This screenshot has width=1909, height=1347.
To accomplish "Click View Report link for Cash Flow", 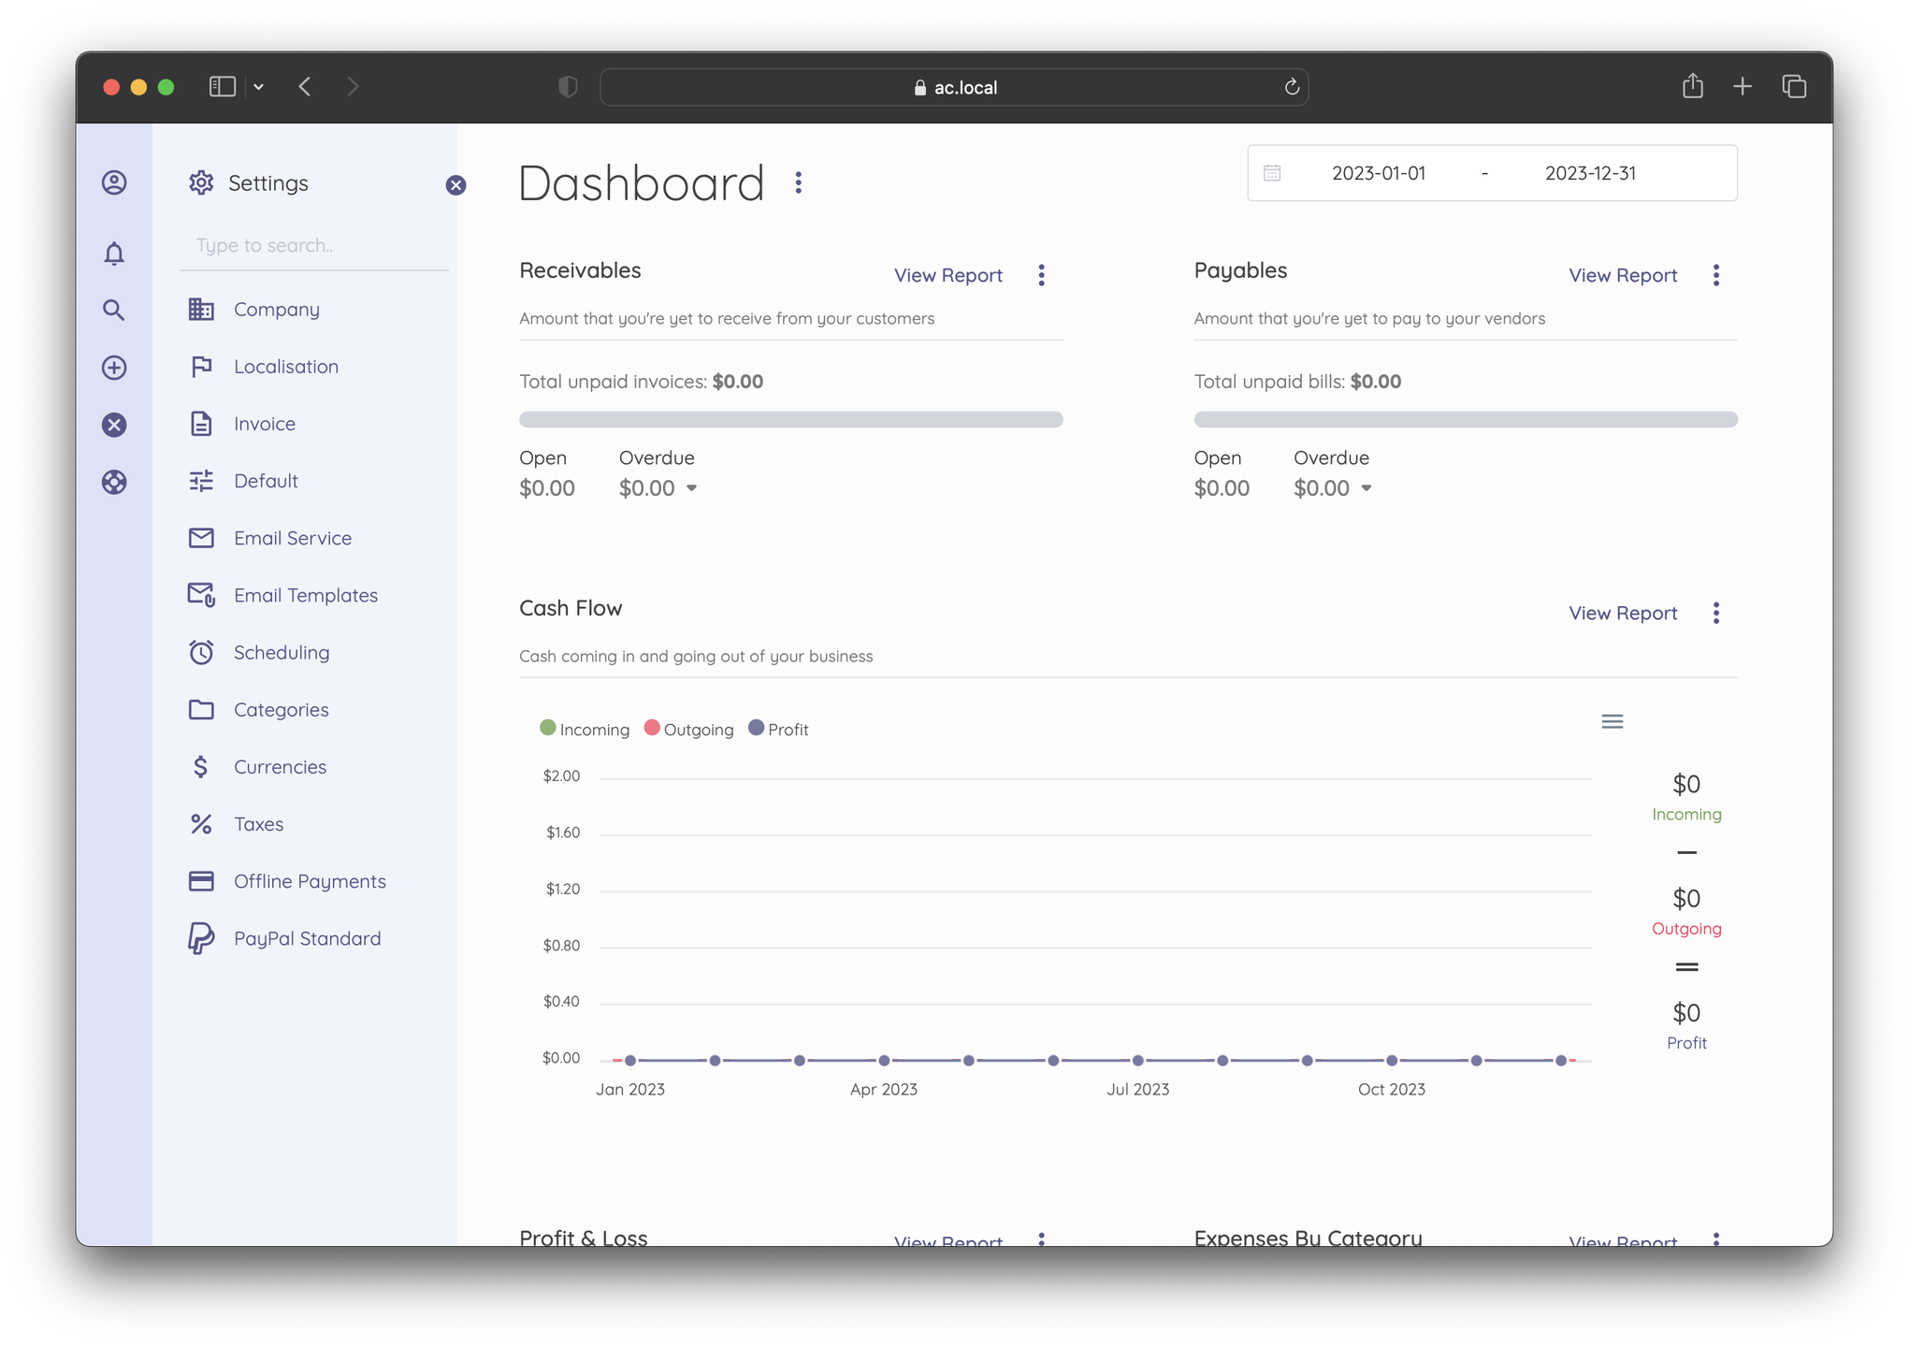I will 1623,614.
